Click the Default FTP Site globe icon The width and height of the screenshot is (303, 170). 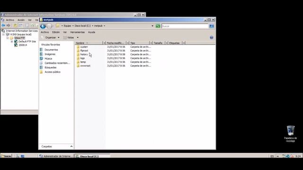pos(16,42)
